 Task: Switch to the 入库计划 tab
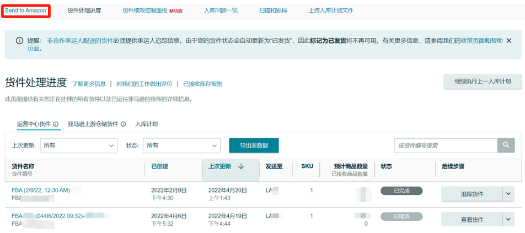point(146,124)
